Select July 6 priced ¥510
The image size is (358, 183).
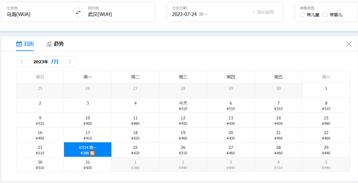click(231, 105)
